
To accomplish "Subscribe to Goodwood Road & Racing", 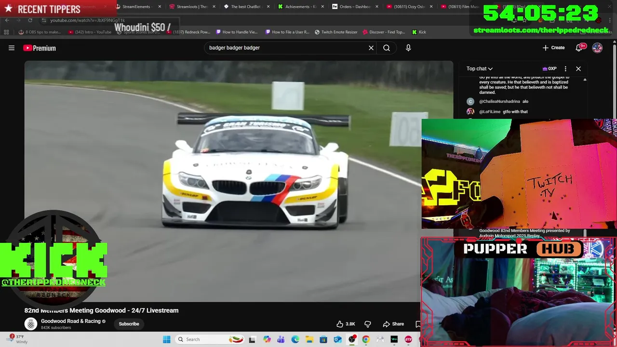I will pos(129,324).
